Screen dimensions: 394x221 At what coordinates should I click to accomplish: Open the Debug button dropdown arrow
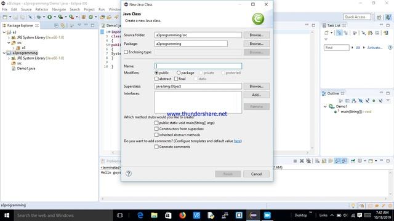pyautogui.click(x=44, y=17)
